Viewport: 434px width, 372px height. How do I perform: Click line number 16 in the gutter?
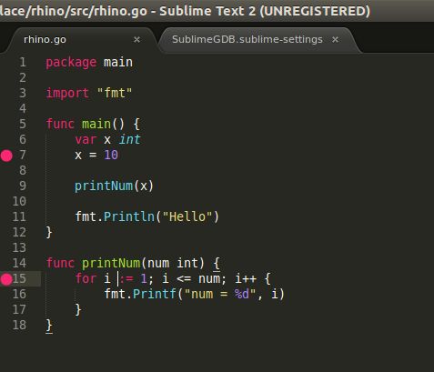click(x=19, y=294)
